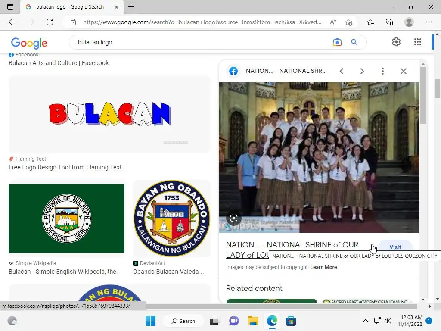
Task: Open the Collections icon
Action: point(389,22)
